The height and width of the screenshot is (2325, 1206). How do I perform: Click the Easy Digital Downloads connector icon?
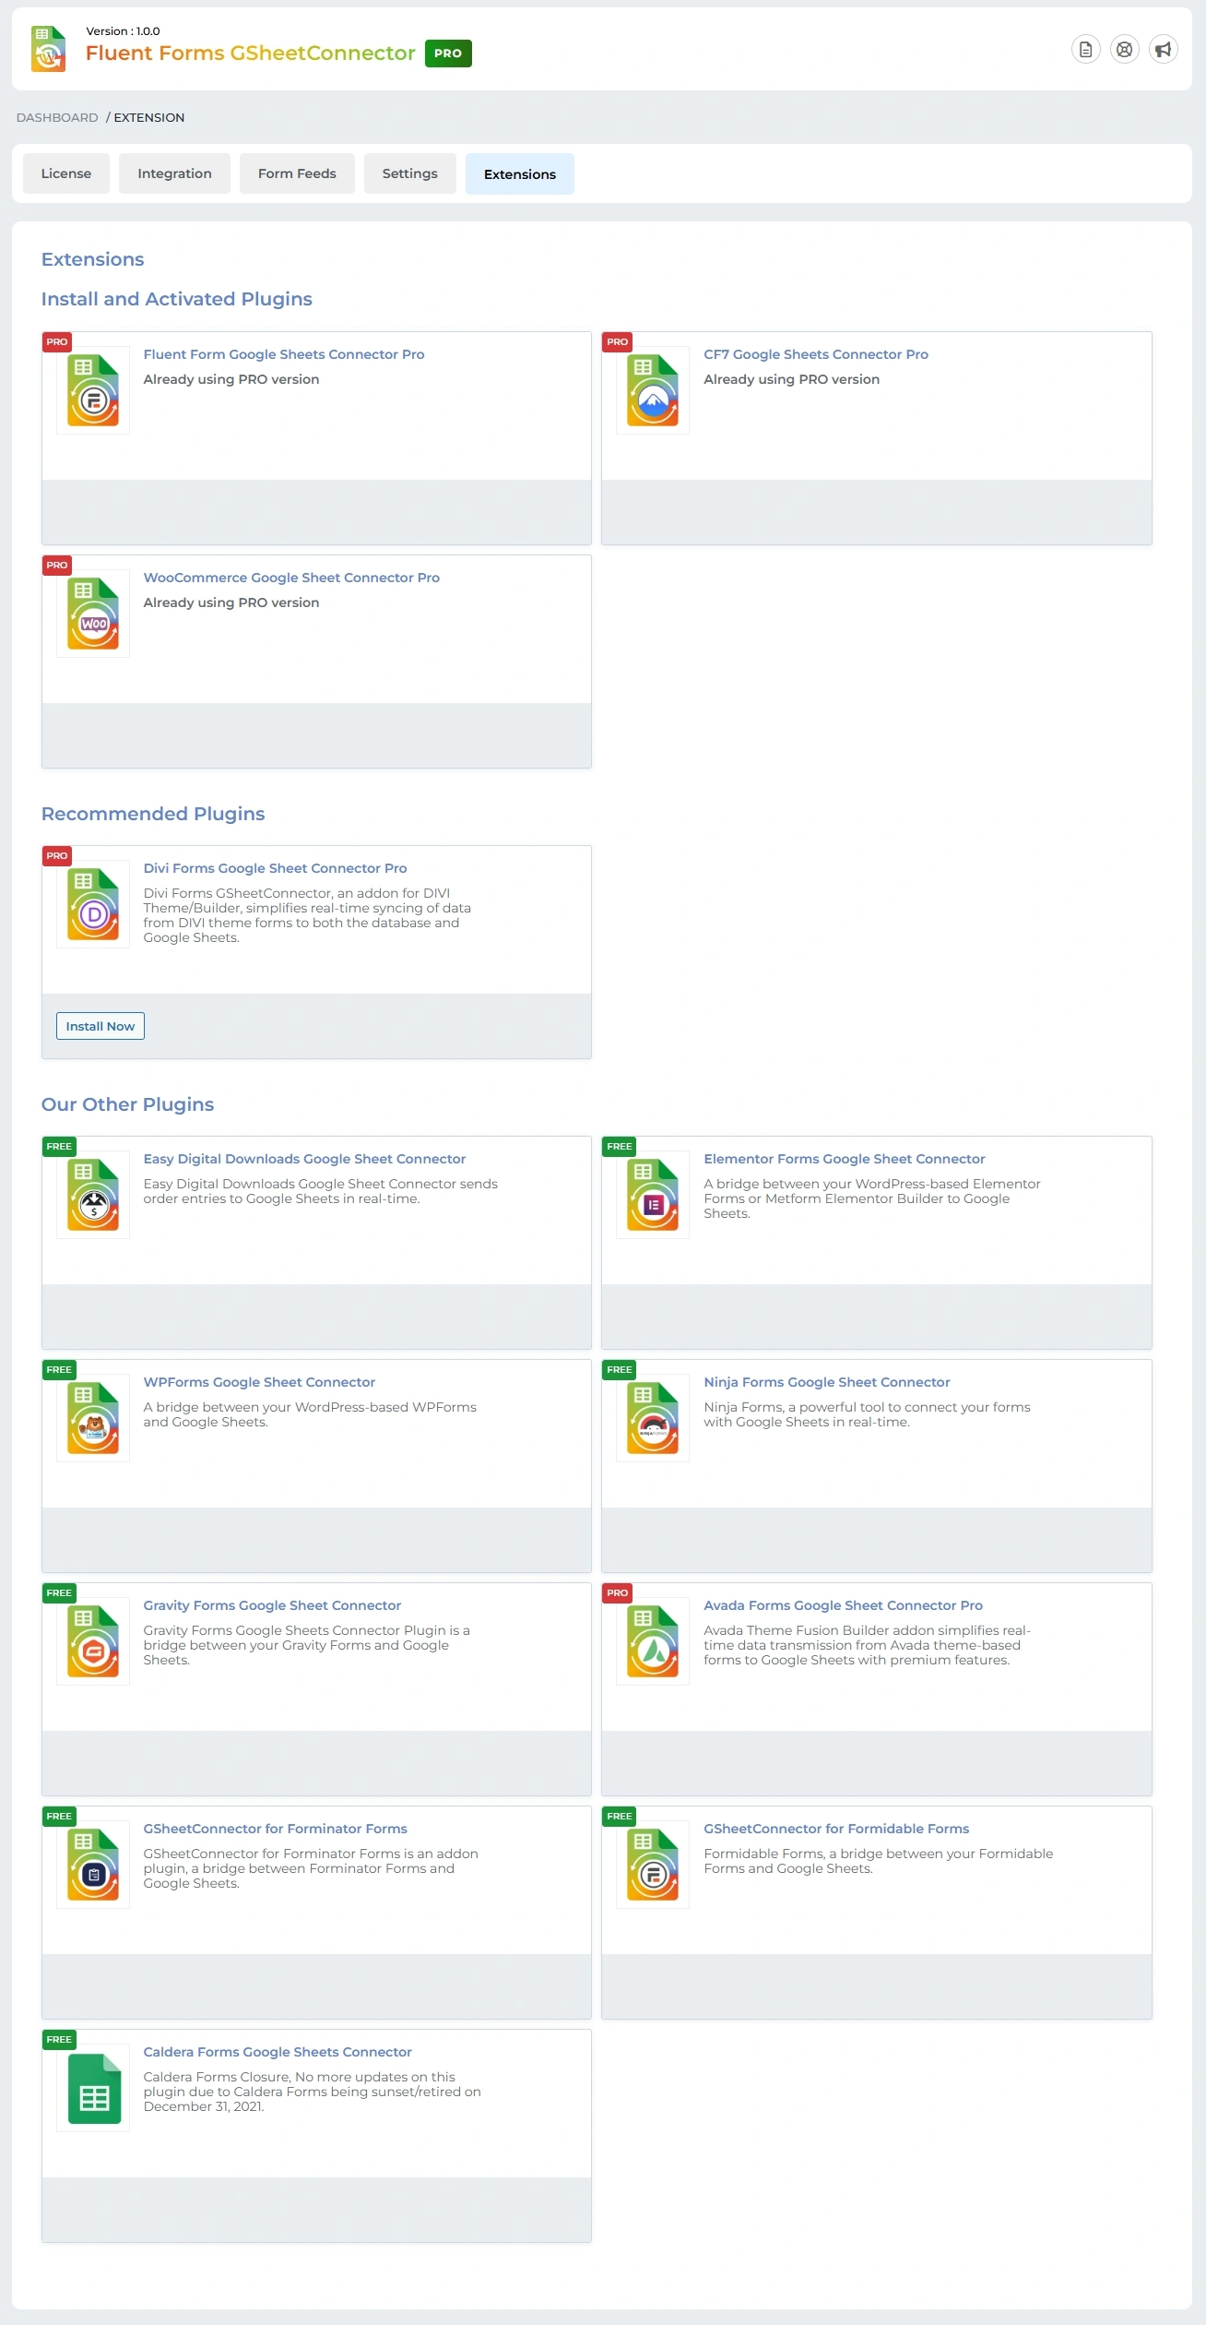pyautogui.click(x=93, y=1195)
